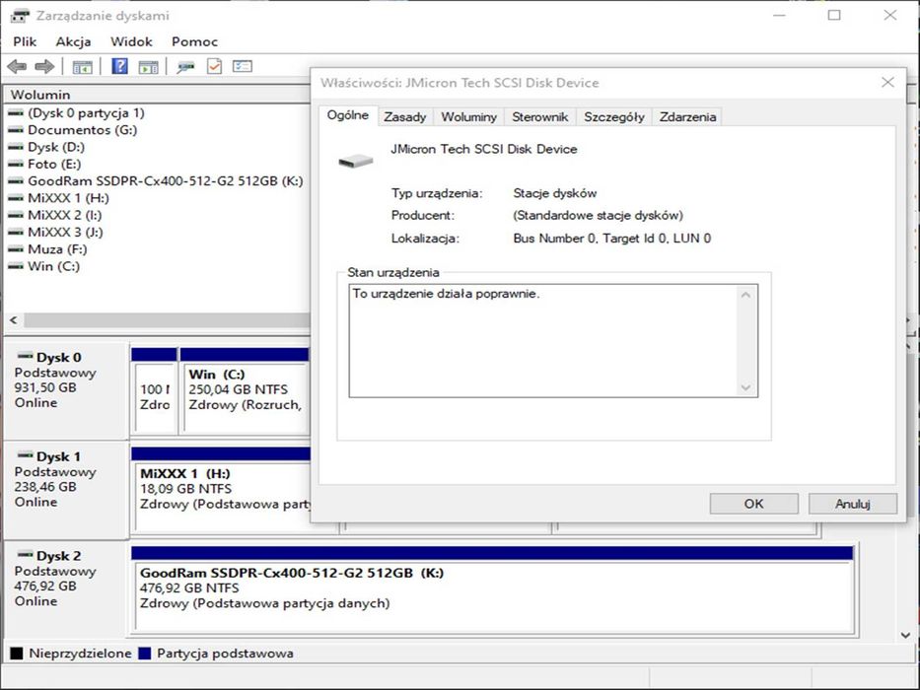Click the Anuluj button
The image size is (920, 690).
(853, 504)
